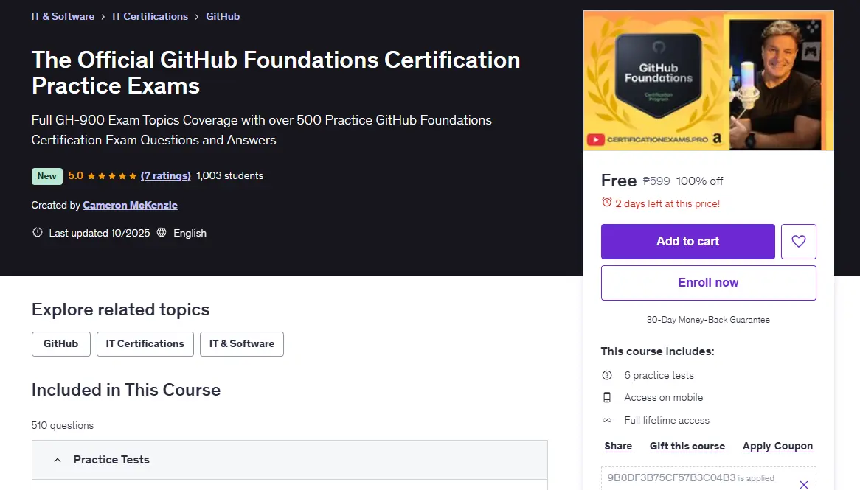The height and width of the screenshot is (490, 860).
Task: Click the struck-through ₱599 original price
Action: [x=656, y=181]
